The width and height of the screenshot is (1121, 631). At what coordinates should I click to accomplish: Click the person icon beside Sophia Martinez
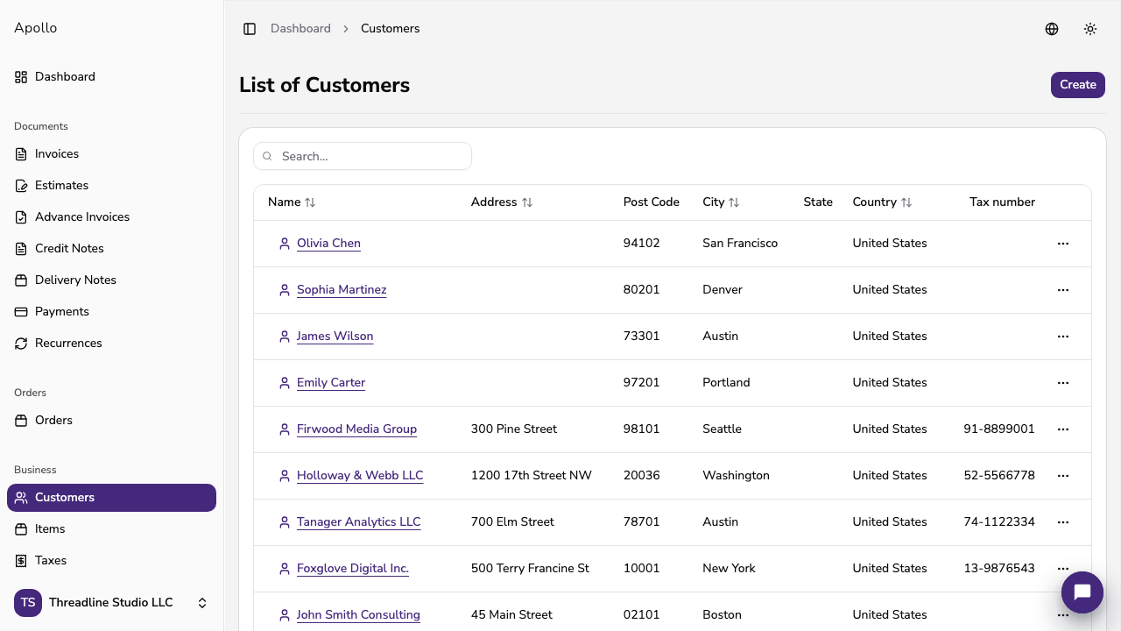point(285,290)
